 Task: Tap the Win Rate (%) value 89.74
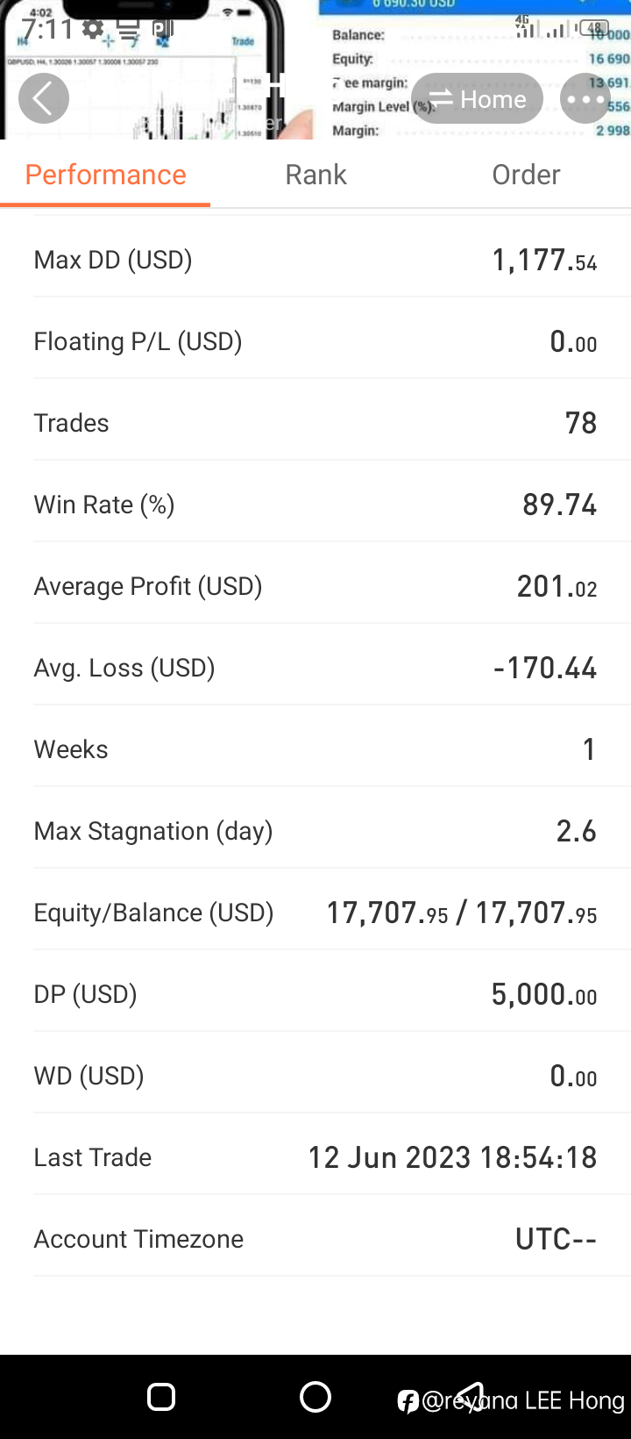pos(559,505)
